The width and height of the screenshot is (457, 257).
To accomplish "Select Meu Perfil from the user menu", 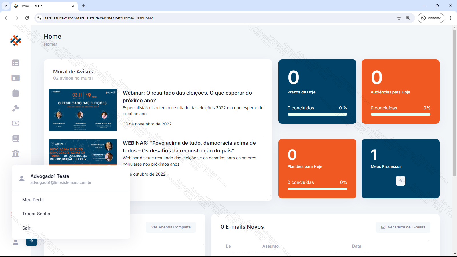I will [x=33, y=200].
